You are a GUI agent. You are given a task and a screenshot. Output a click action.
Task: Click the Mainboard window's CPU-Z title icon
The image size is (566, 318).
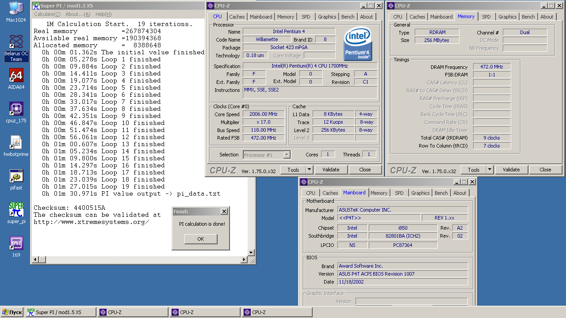304,182
